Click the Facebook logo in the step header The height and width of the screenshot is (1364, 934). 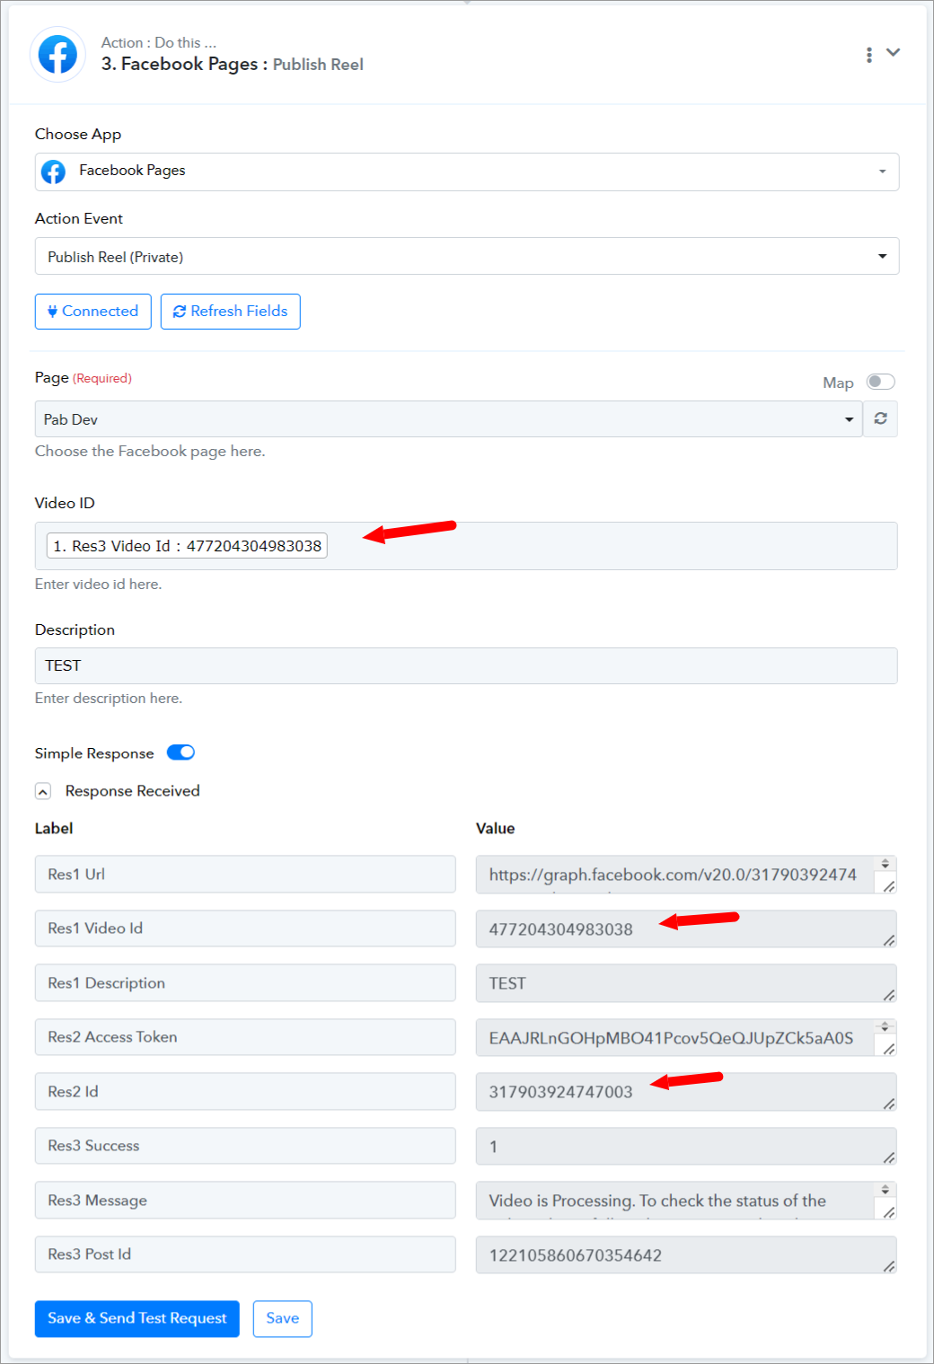coord(57,55)
